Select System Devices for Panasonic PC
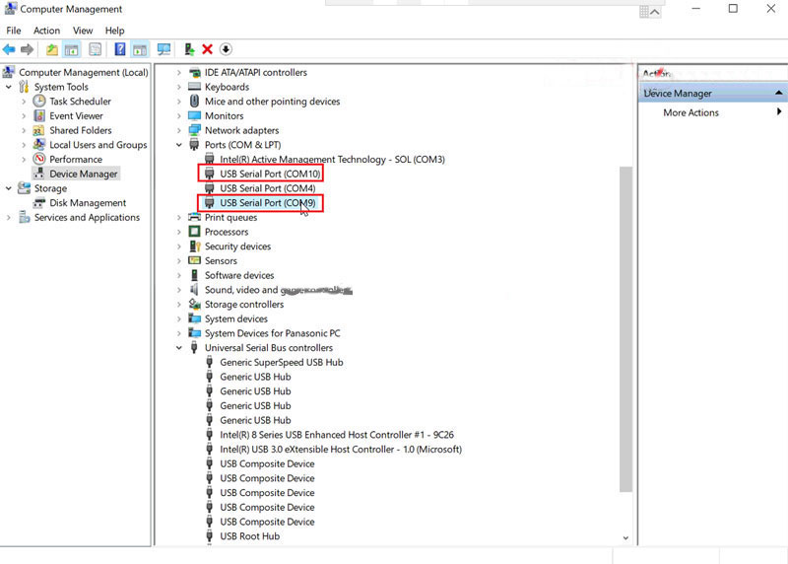 pos(273,333)
